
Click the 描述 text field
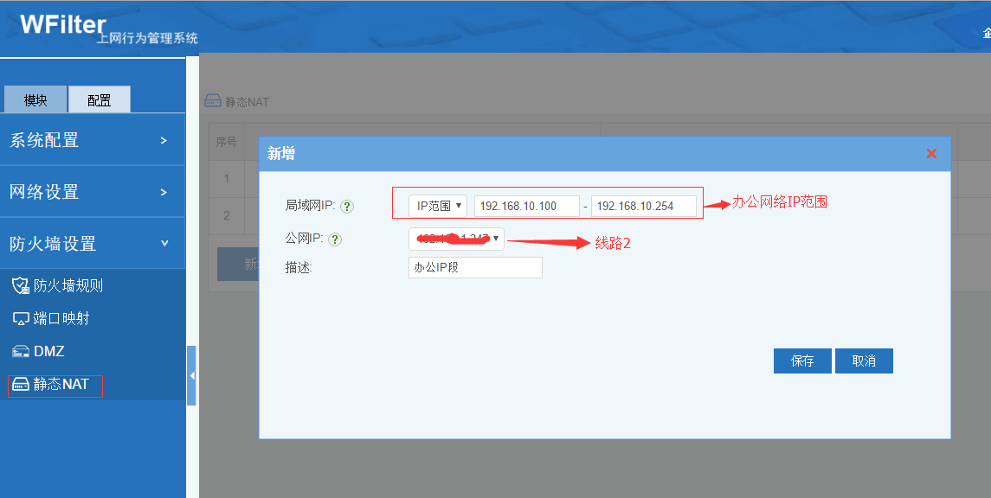tap(475, 268)
